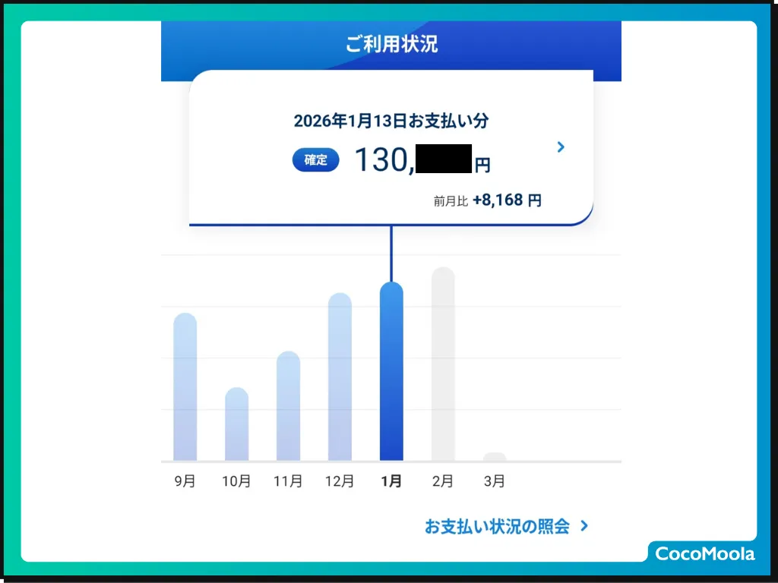Screen dimensions: 778x583
Task: Select the 10月 bar in the chart
Action: 236,424
